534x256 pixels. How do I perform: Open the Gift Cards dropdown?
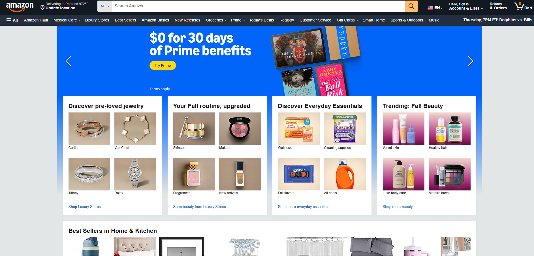click(x=347, y=20)
